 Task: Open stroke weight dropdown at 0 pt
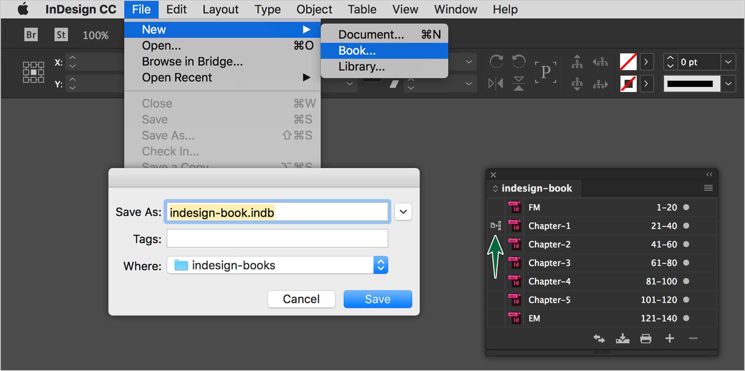pos(728,62)
